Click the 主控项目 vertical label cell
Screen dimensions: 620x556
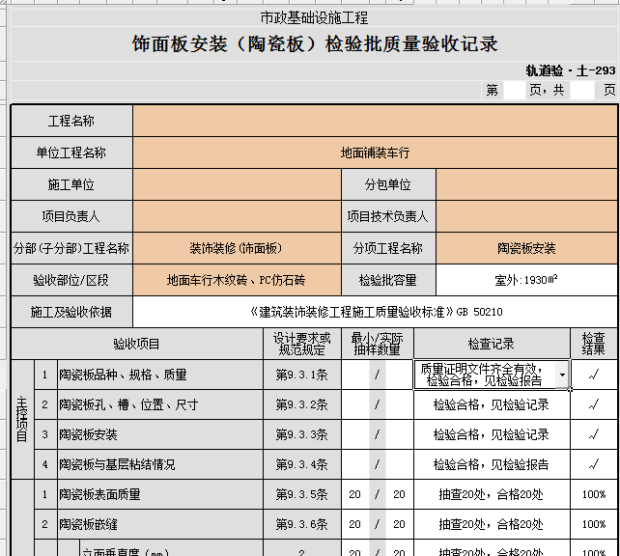[x=22, y=419]
